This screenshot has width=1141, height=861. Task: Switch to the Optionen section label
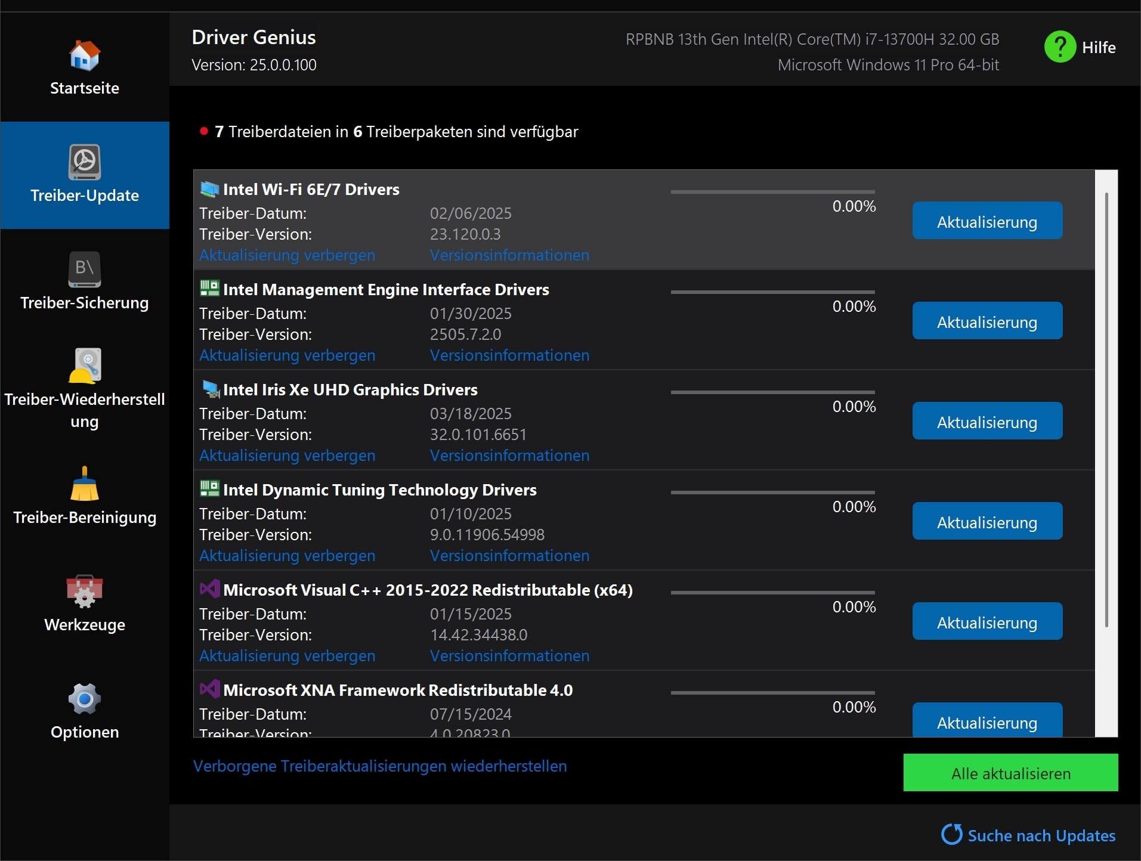point(85,732)
